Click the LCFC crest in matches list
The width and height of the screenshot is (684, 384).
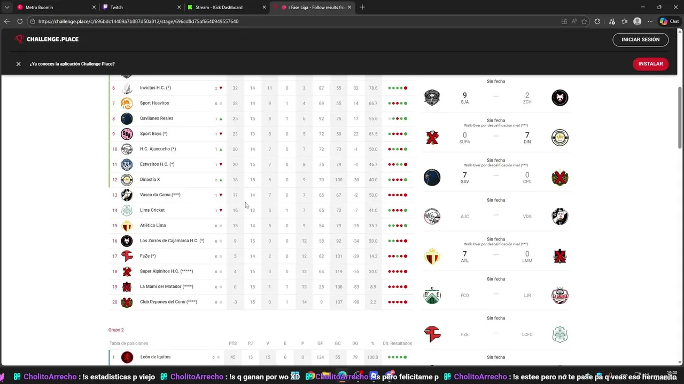coord(560,334)
